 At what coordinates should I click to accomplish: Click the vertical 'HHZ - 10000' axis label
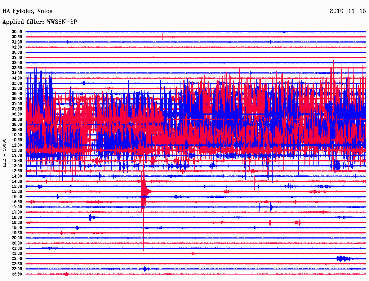click(x=4, y=153)
